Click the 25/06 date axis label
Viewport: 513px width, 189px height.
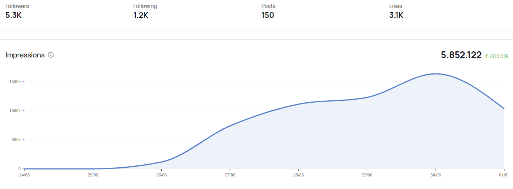93,175
